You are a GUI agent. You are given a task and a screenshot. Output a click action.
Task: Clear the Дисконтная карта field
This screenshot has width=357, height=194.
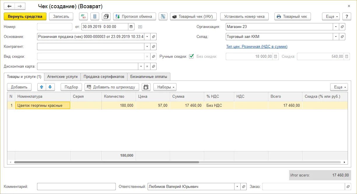[147, 66]
